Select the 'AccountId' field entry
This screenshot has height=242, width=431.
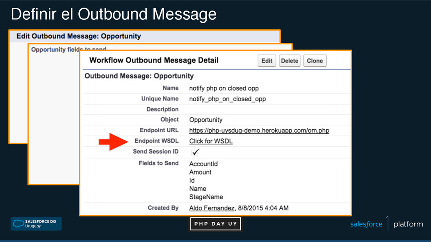pos(203,164)
